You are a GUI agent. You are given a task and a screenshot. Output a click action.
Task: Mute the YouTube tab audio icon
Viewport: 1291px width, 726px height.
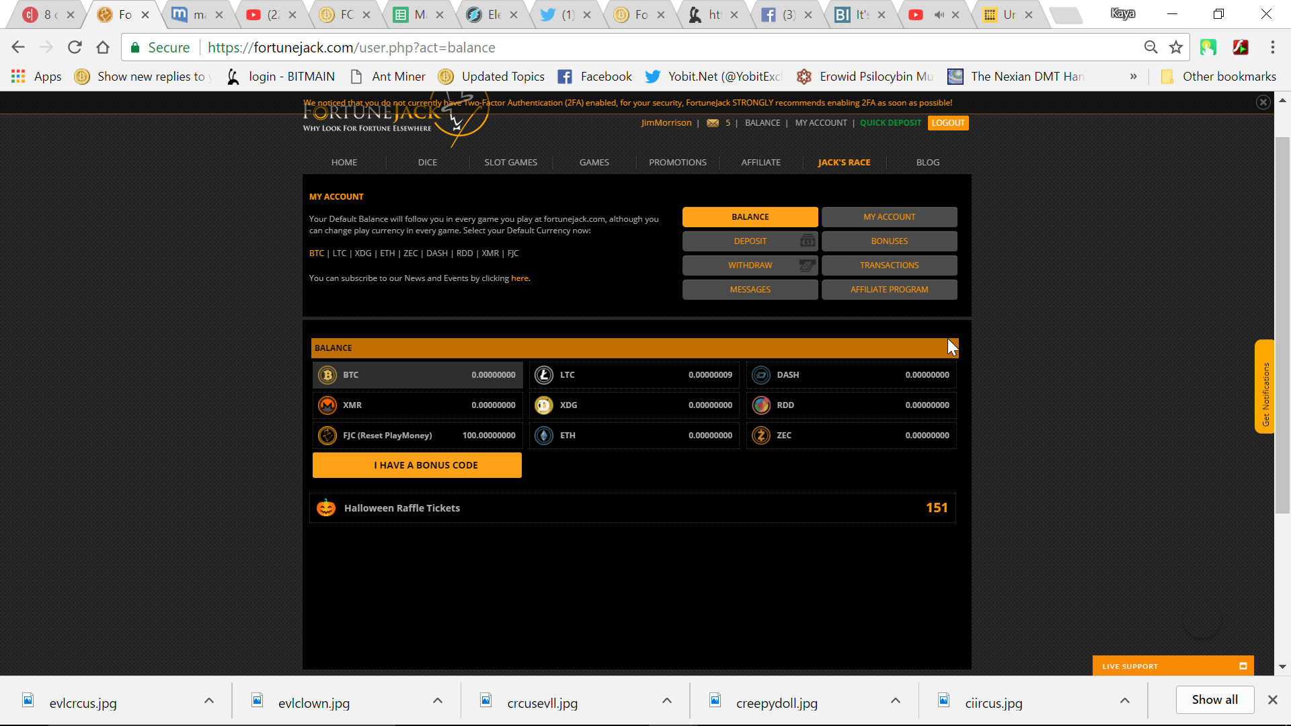pyautogui.click(x=939, y=15)
